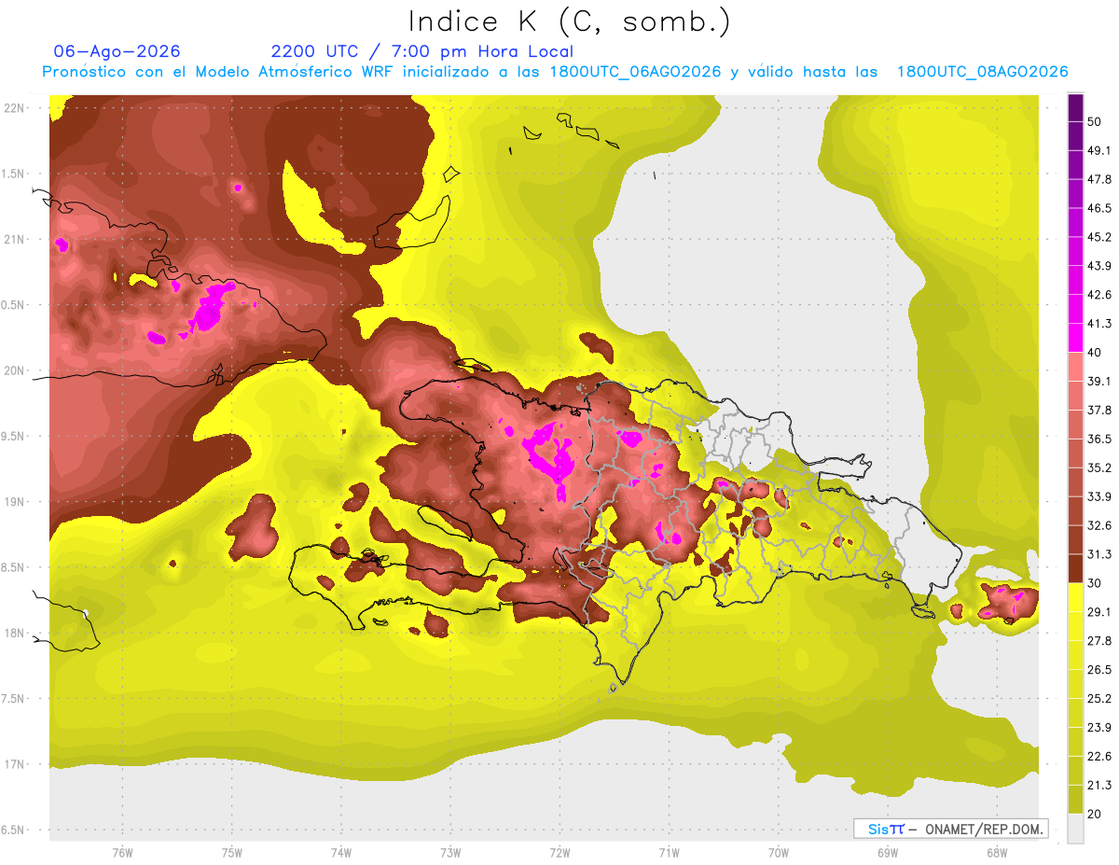Click the longitude label "68W"
1119x865 pixels.
(x=996, y=853)
